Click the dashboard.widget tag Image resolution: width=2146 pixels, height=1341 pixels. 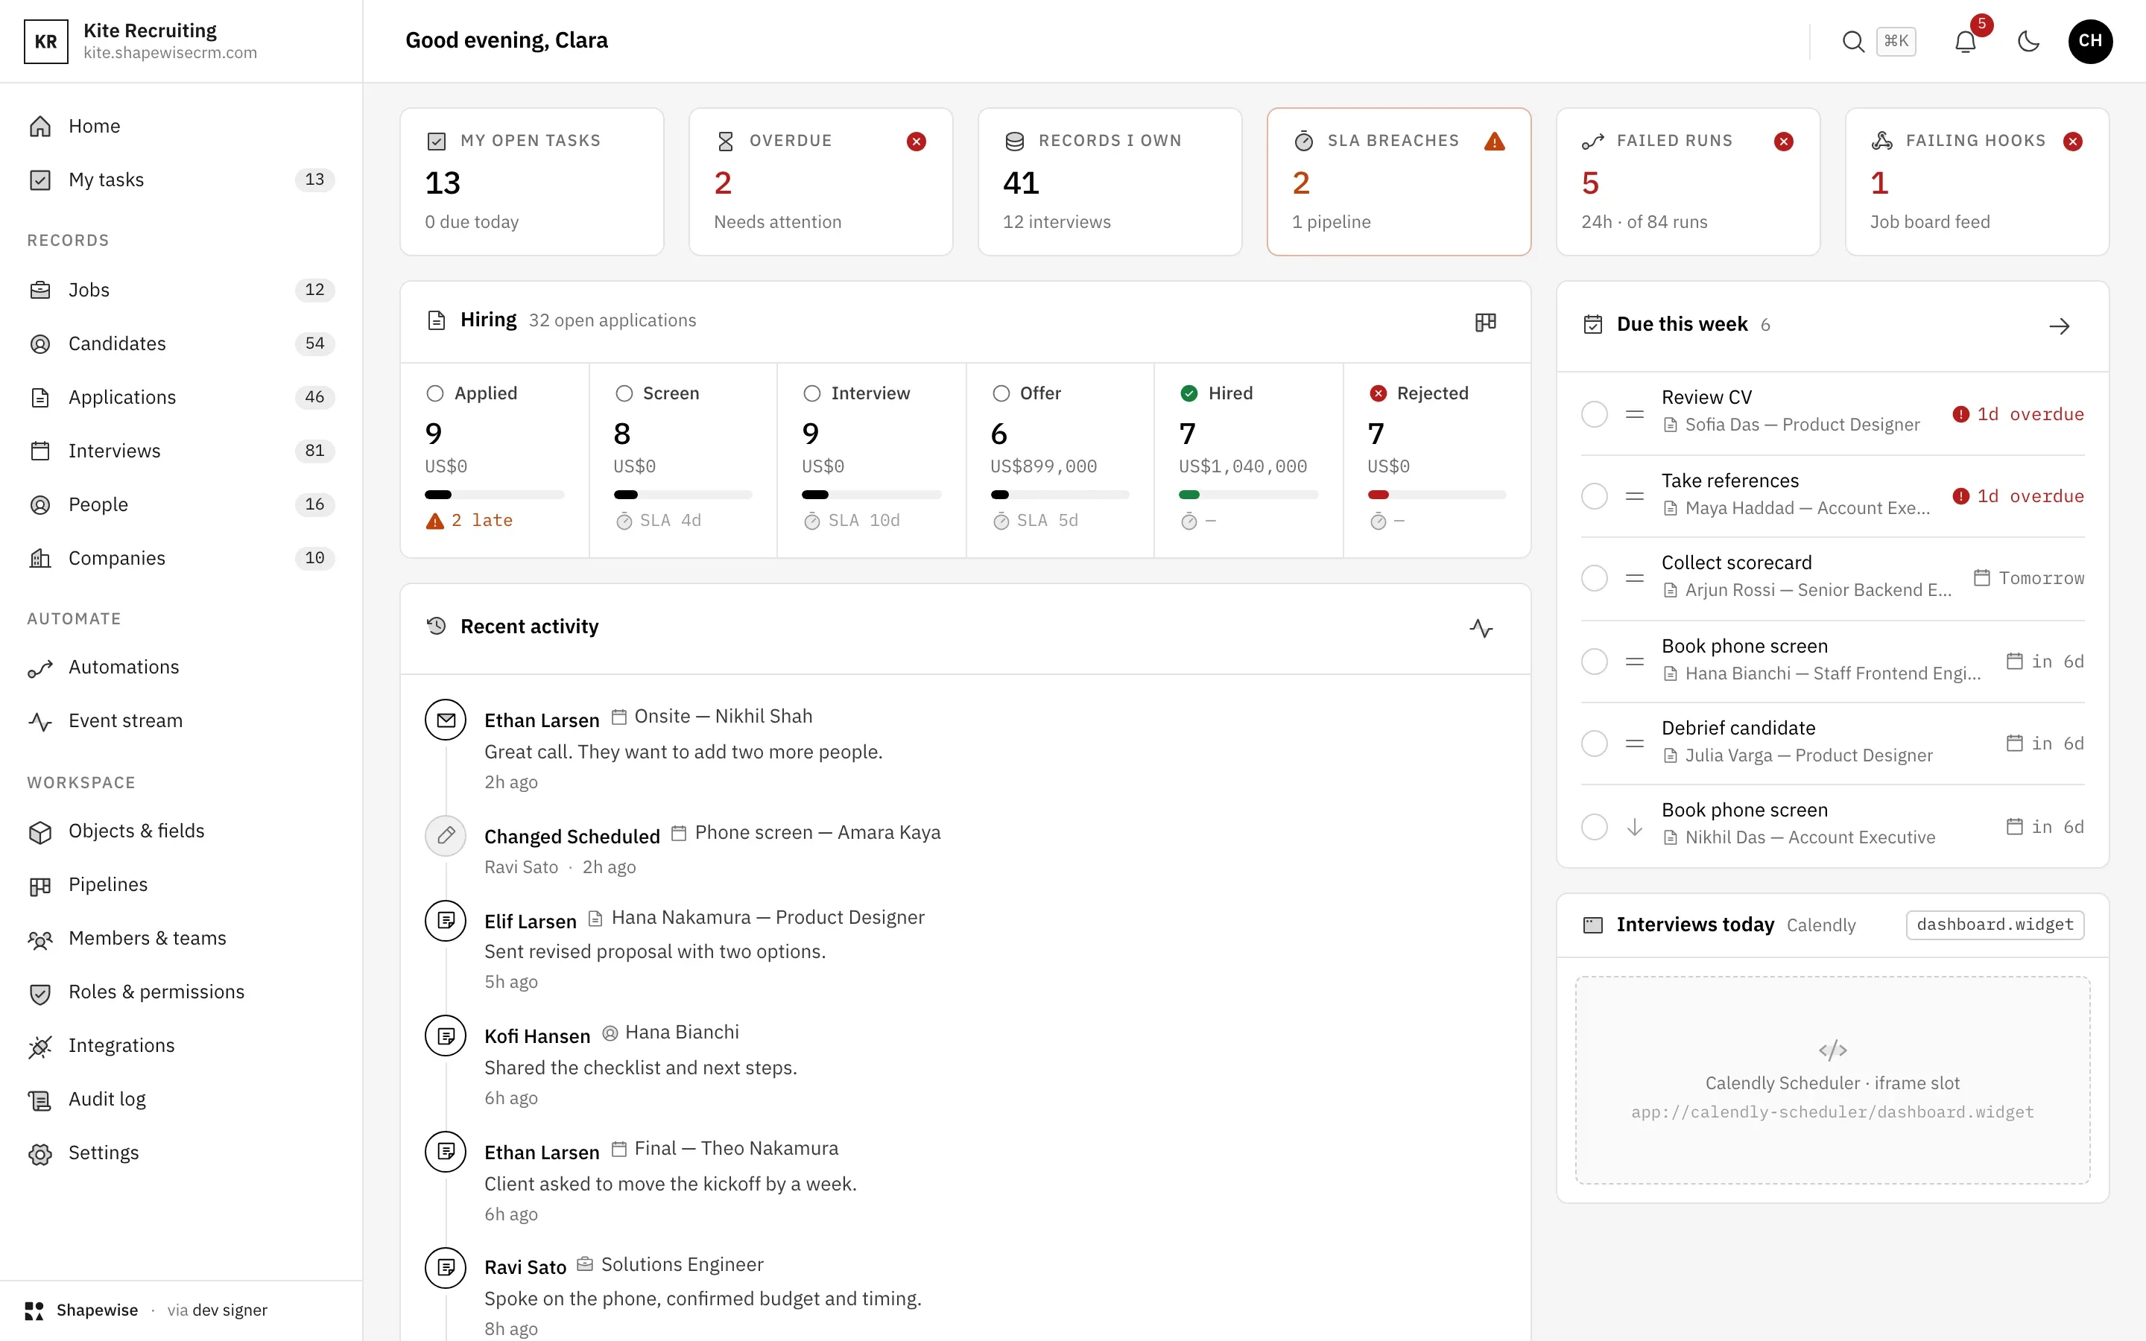tap(1994, 924)
